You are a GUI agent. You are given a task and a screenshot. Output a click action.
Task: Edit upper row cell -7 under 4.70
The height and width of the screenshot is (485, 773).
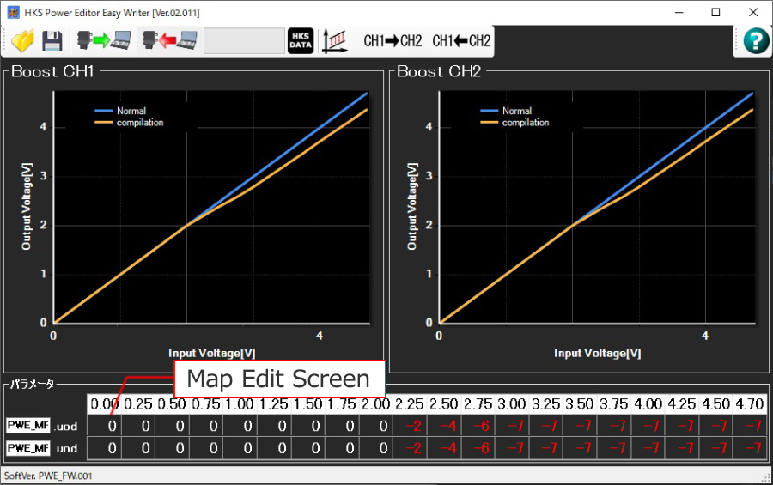750,426
